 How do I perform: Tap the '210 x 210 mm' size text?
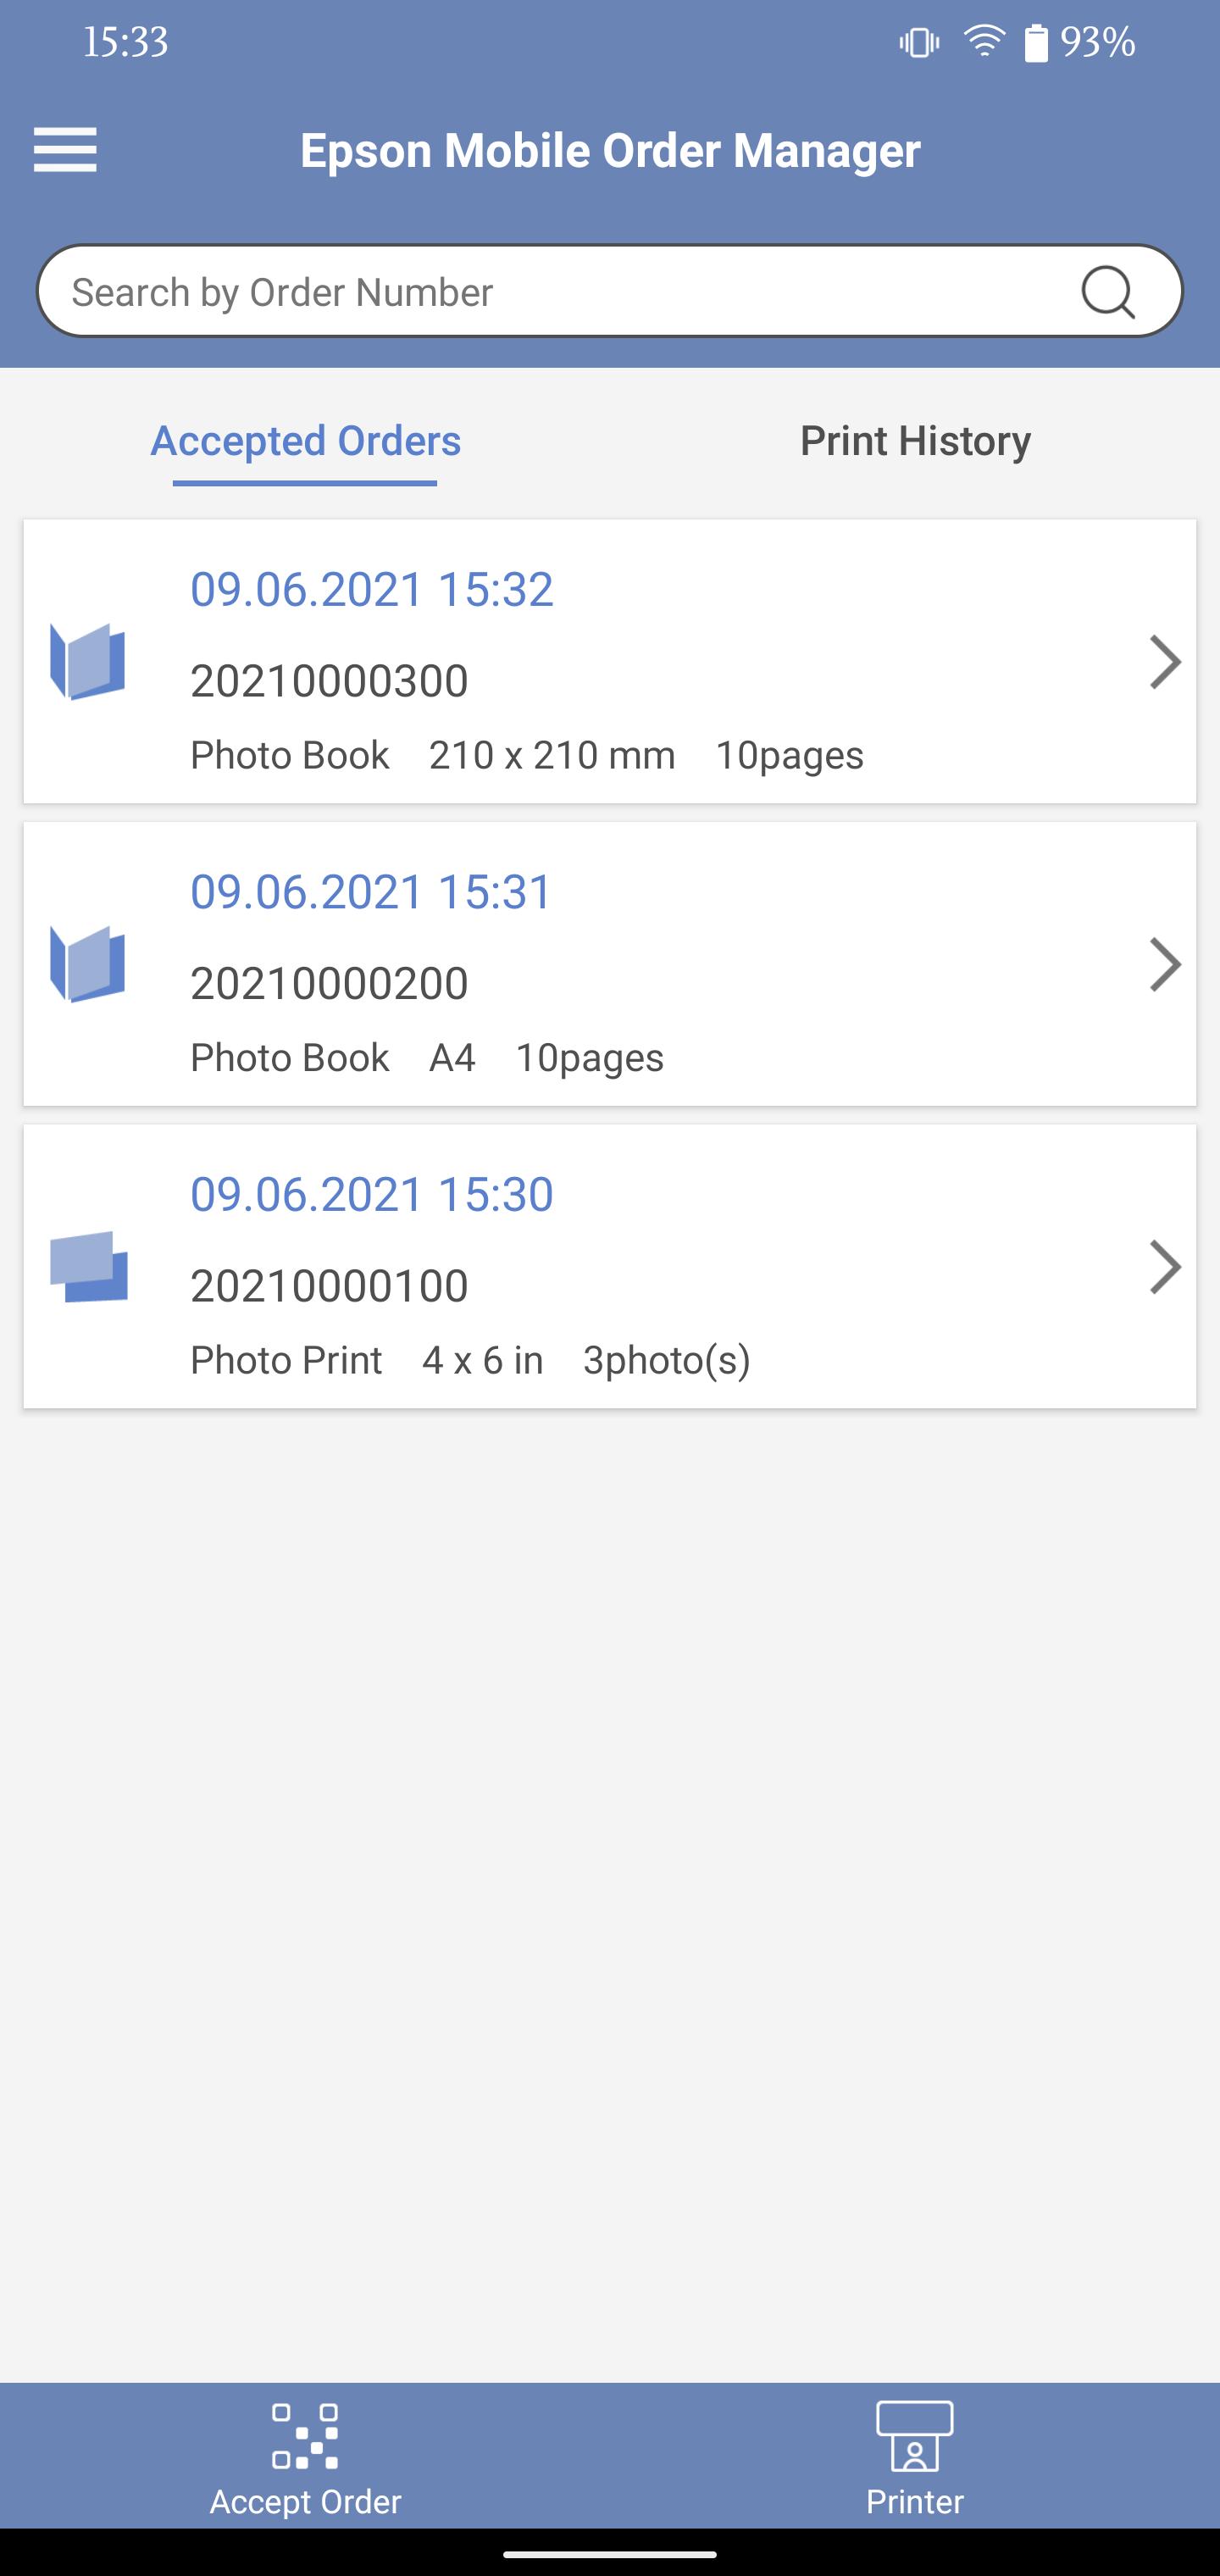coord(552,755)
